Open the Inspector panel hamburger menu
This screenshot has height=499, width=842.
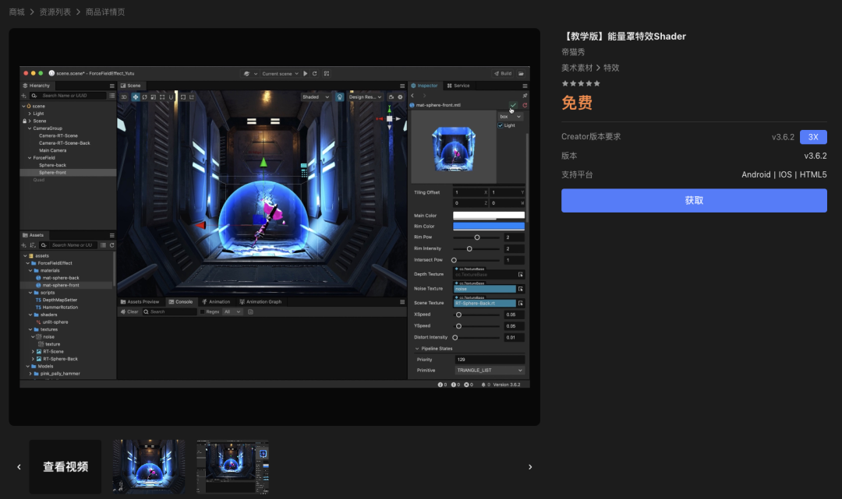[x=525, y=86]
